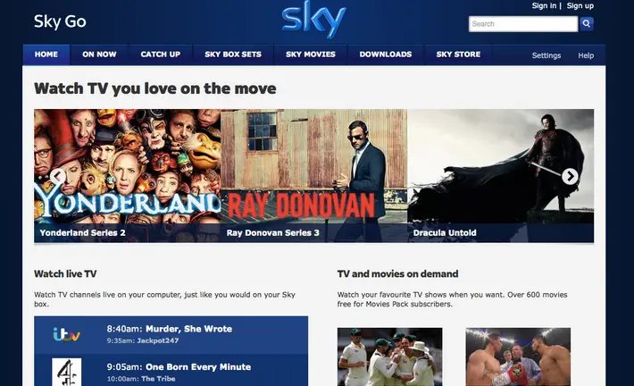Open the Home tab
This screenshot has height=386, width=634.
tap(46, 55)
